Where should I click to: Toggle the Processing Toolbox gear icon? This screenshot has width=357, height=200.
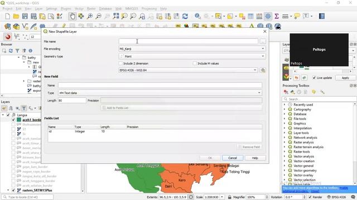click(x=268, y=16)
